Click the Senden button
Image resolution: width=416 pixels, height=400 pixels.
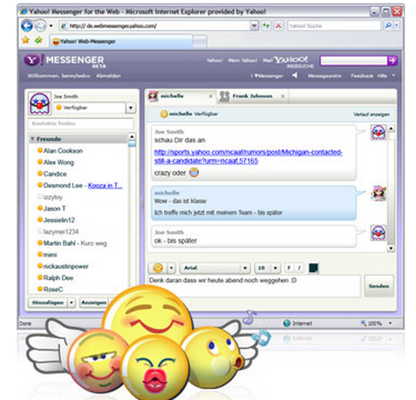pos(379,286)
